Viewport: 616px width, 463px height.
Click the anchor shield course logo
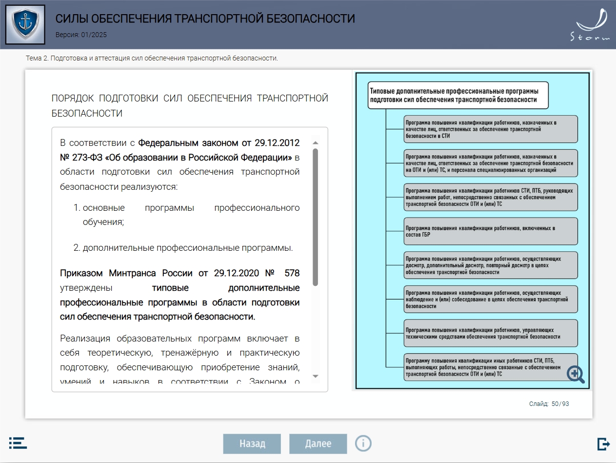point(25,25)
